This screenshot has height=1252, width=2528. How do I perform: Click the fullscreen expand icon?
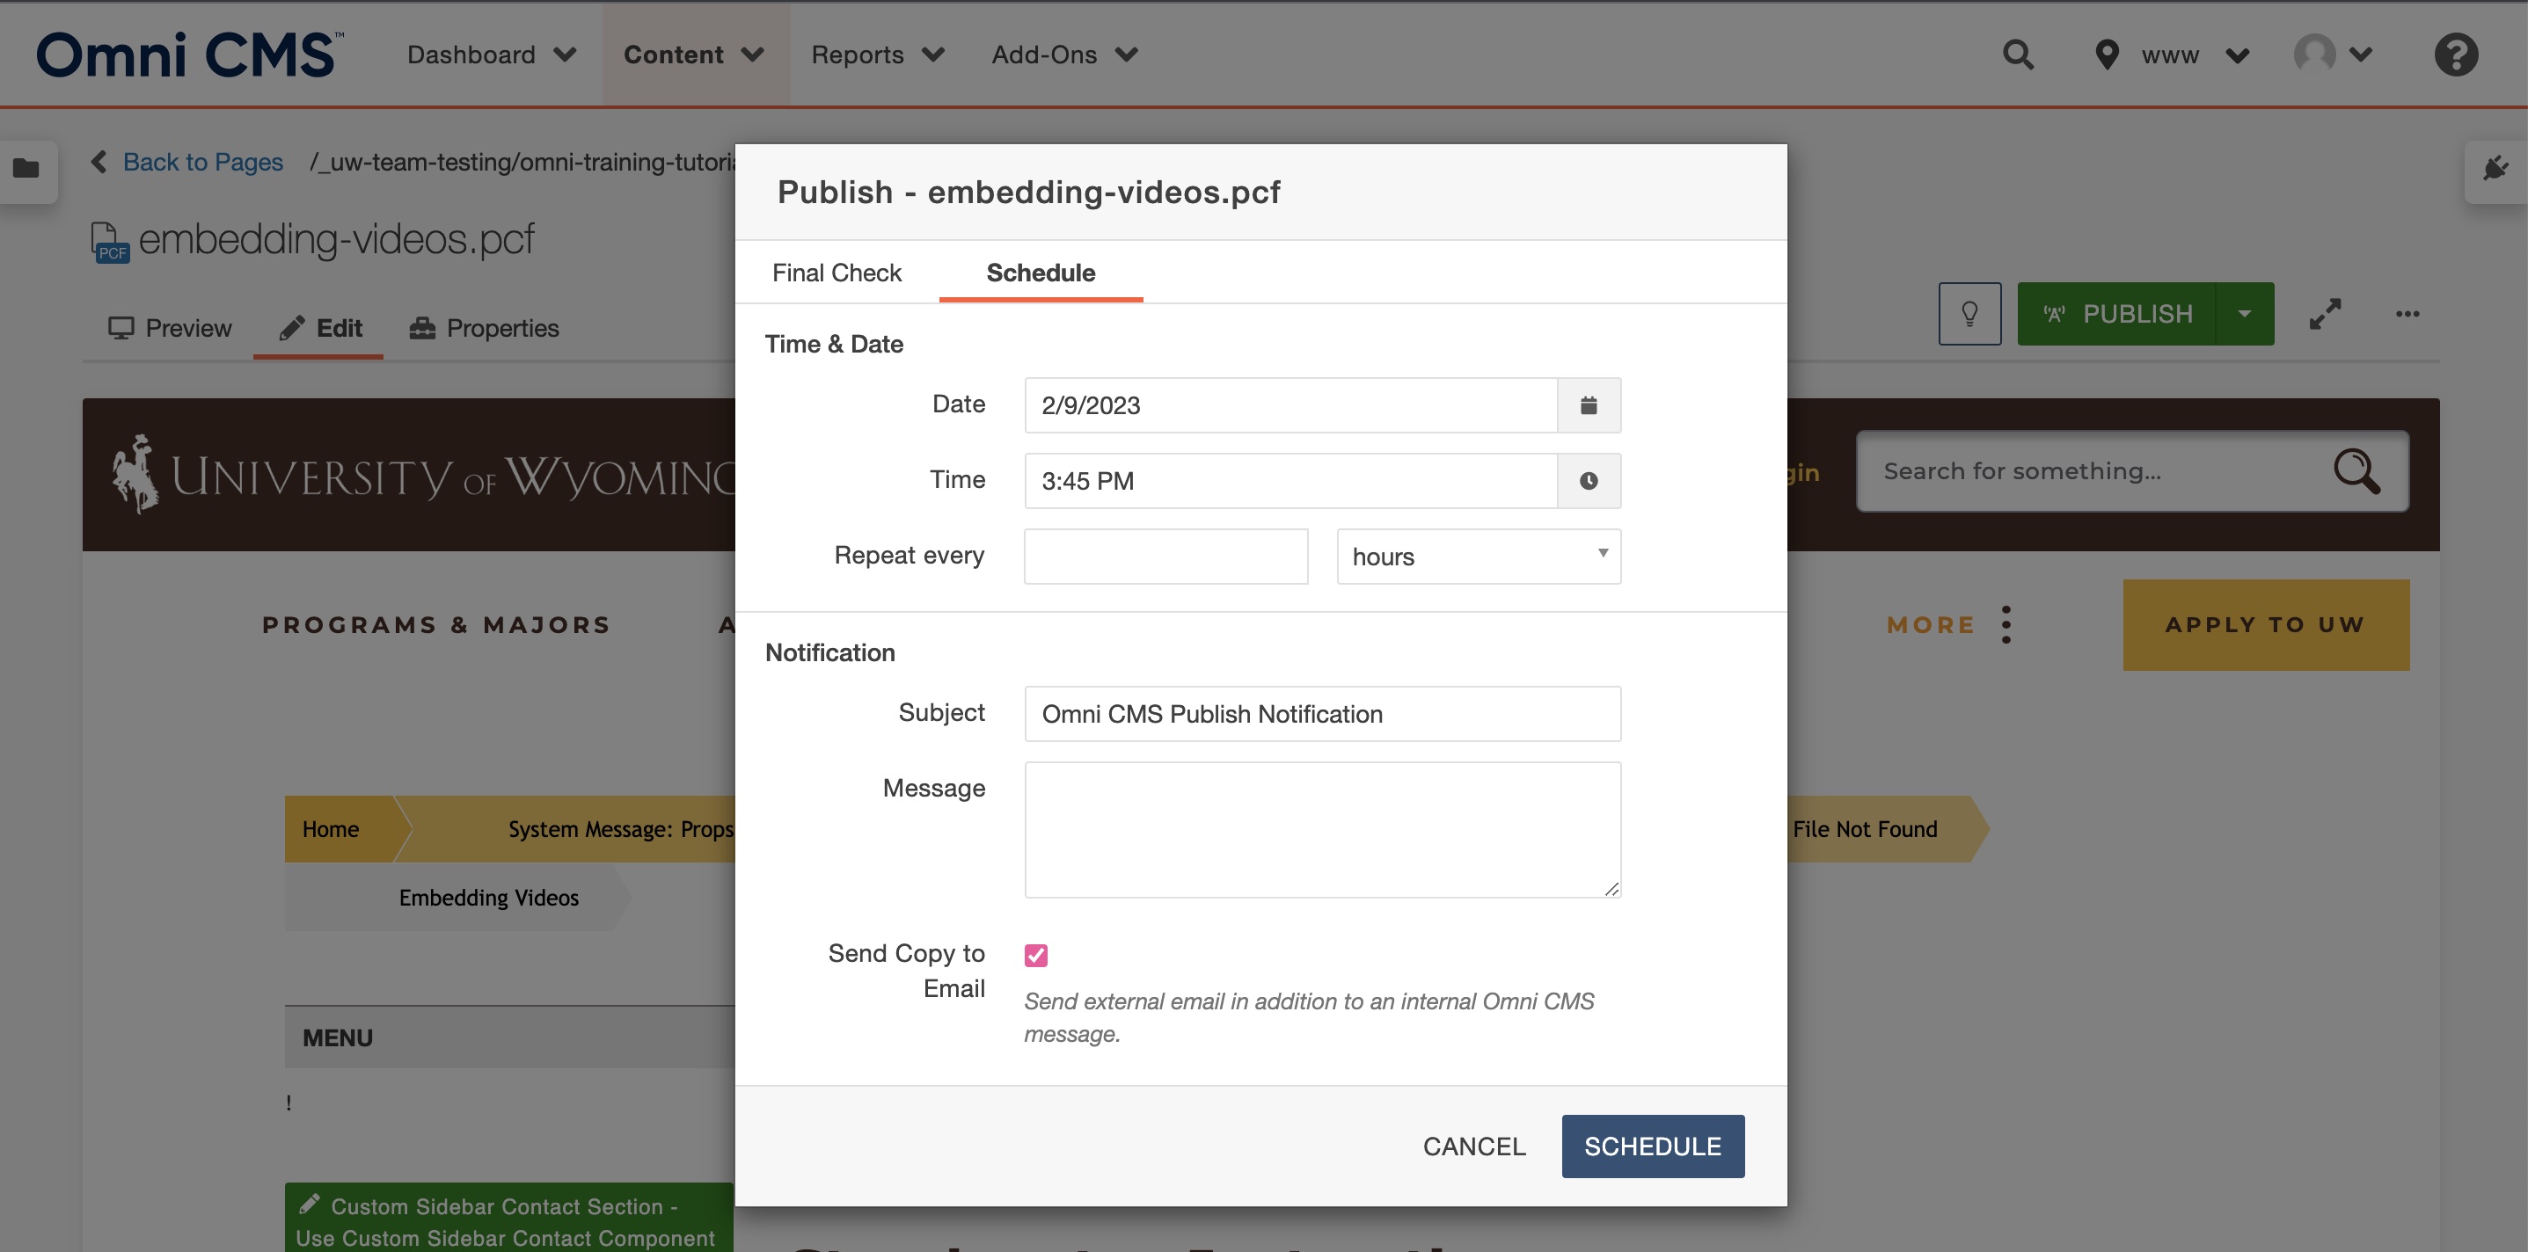pyautogui.click(x=2325, y=313)
